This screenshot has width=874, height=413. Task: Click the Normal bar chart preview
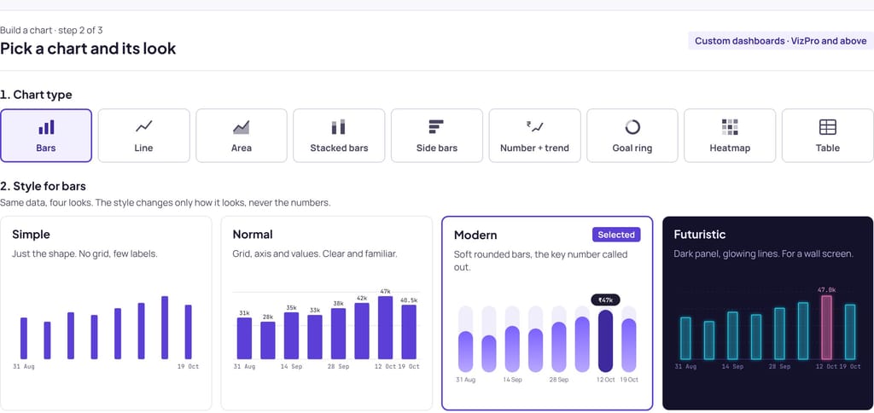tap(327, 329)
